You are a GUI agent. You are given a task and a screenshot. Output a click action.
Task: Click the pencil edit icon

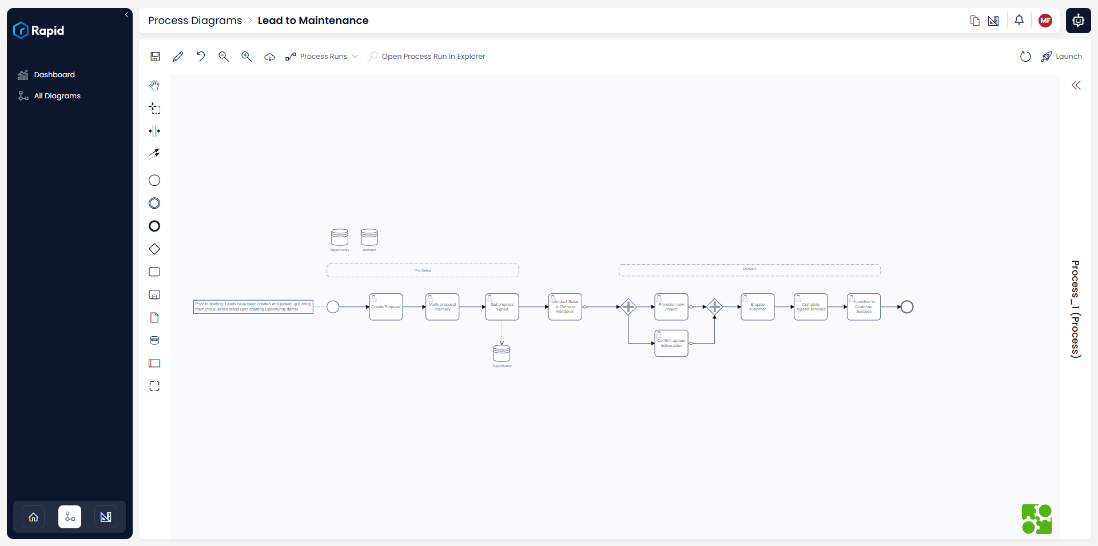(x=178, y=57)
